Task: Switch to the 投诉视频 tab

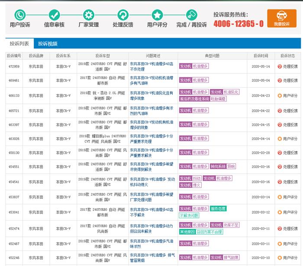Action: (x=48, y=44)
